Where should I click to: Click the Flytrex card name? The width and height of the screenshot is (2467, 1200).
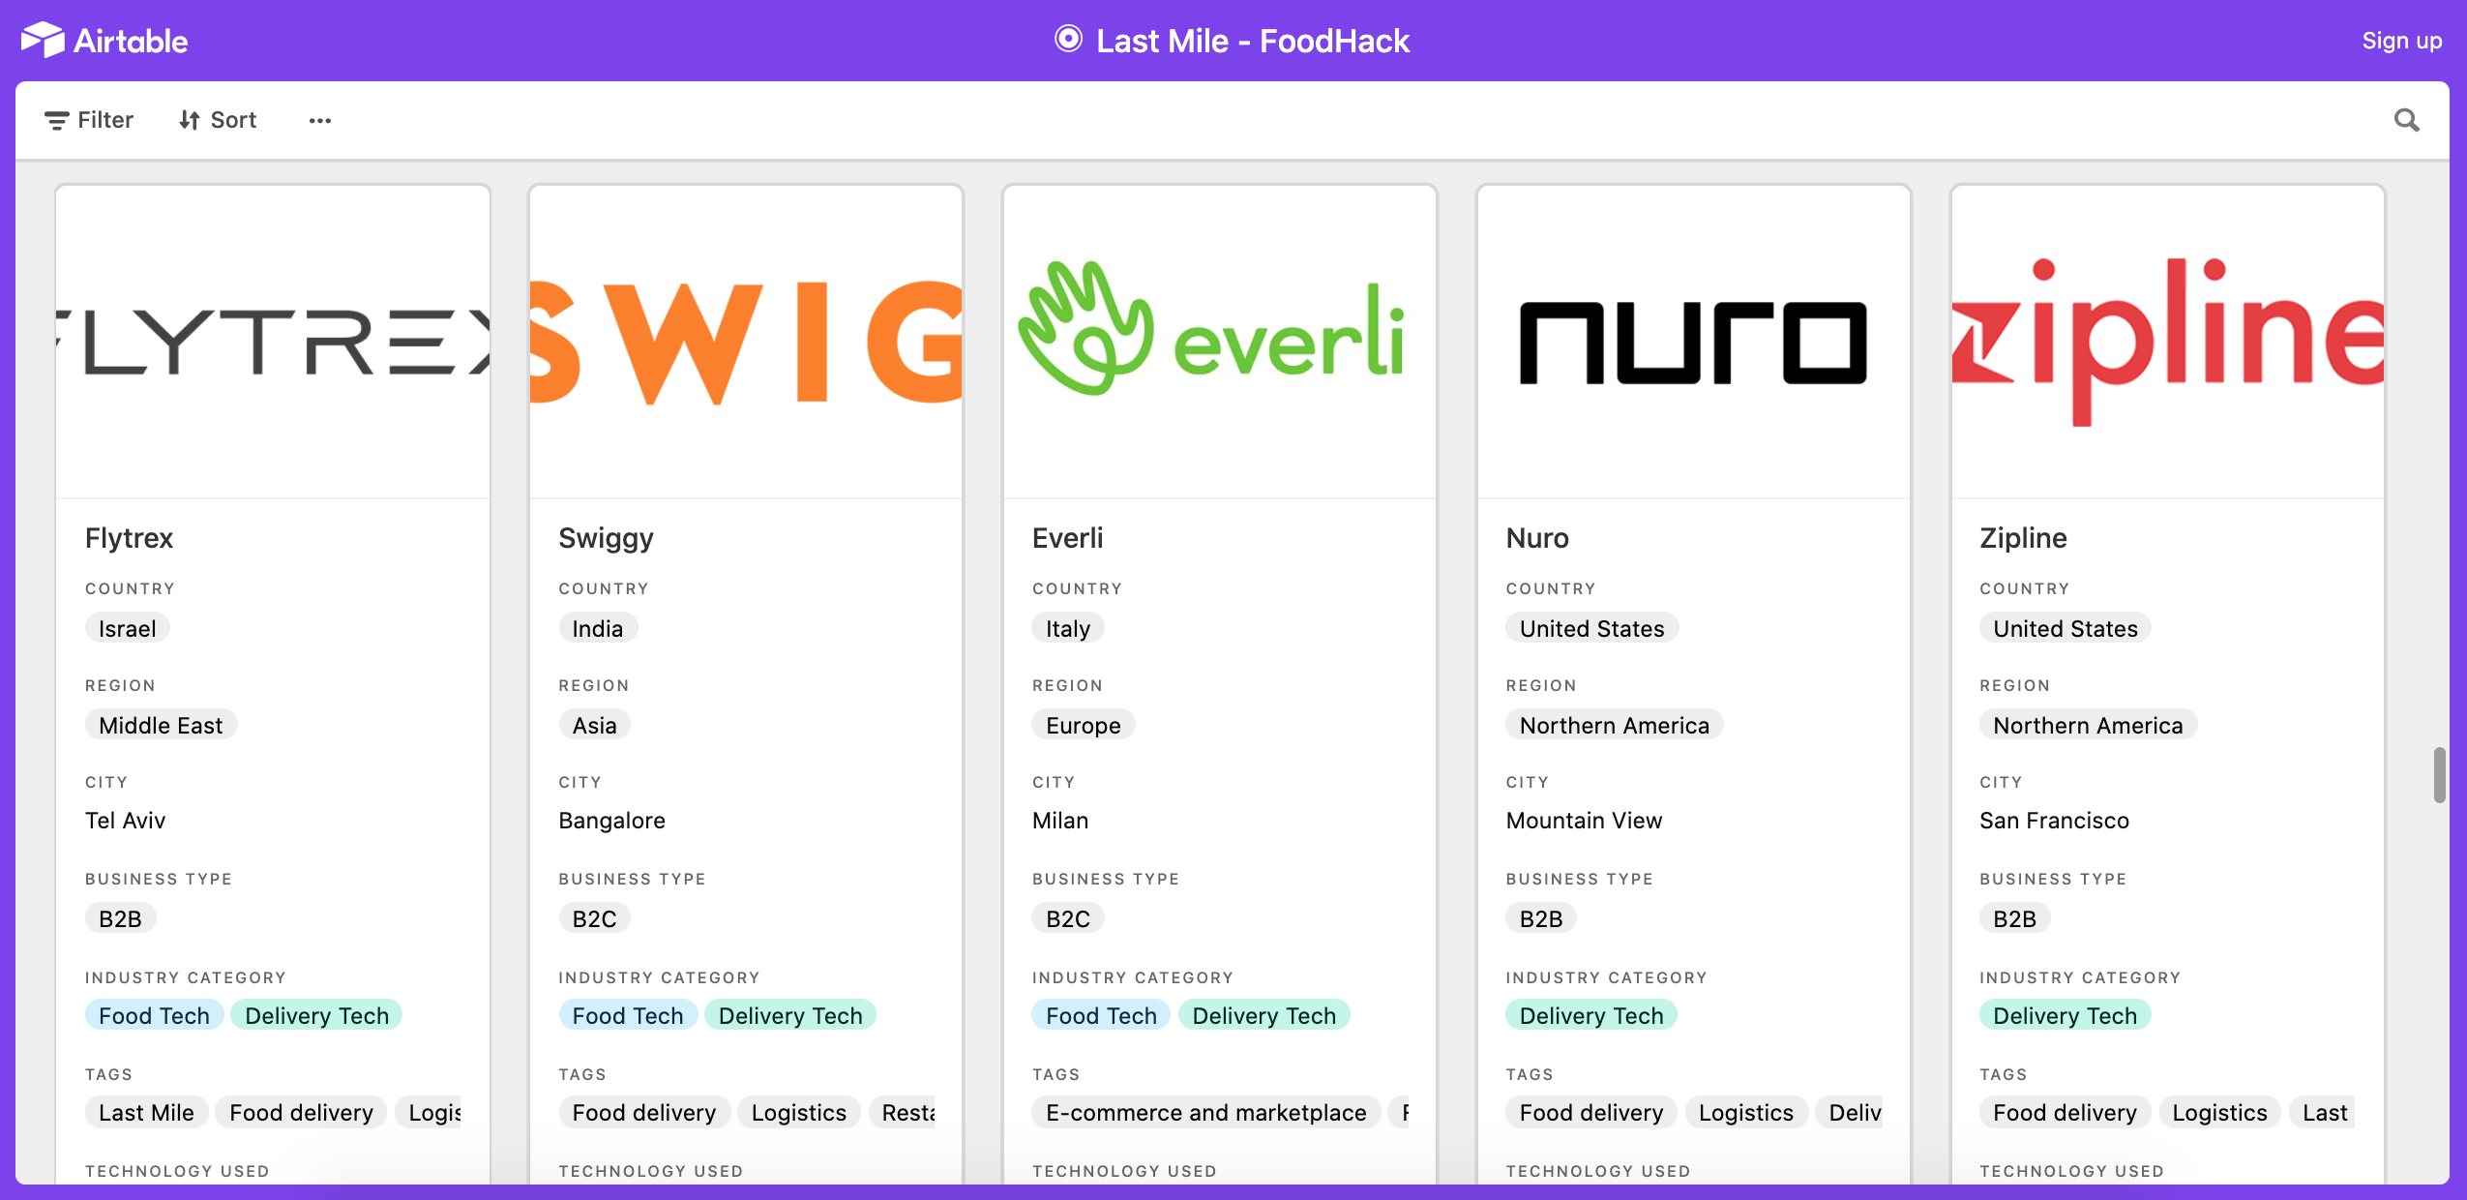pyautogui.click(x=129, y=538)
